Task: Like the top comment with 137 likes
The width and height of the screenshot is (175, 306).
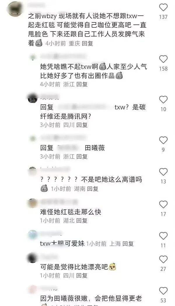Action: (163, 7)
